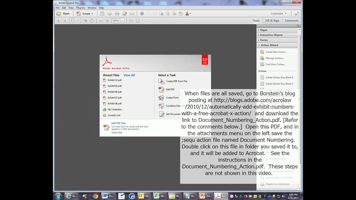Viewport: 356px width, 200px height.
Task: Open Google Chrome from the taskbar
Action: point(95,196)
